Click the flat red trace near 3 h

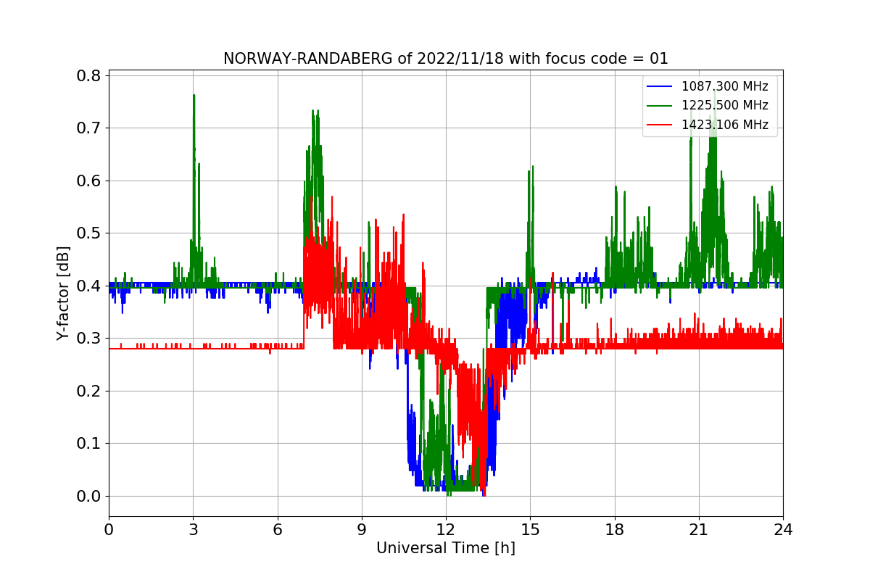(193, 348)
